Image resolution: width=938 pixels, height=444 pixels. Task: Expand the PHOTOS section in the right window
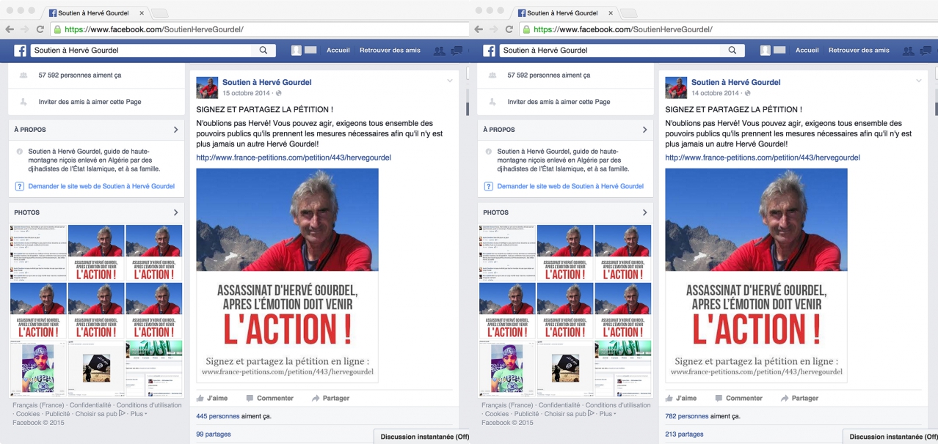click(644, 212)
